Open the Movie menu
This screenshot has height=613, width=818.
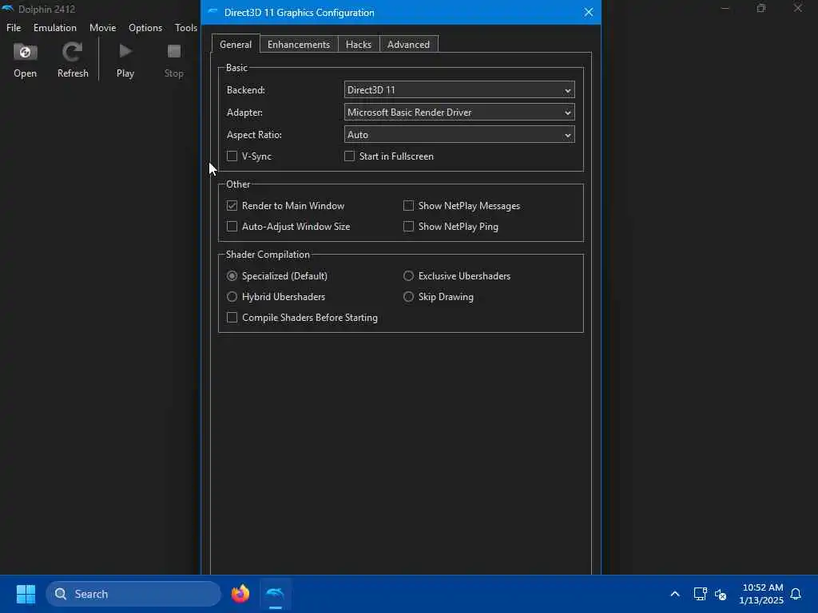point(103,28)
